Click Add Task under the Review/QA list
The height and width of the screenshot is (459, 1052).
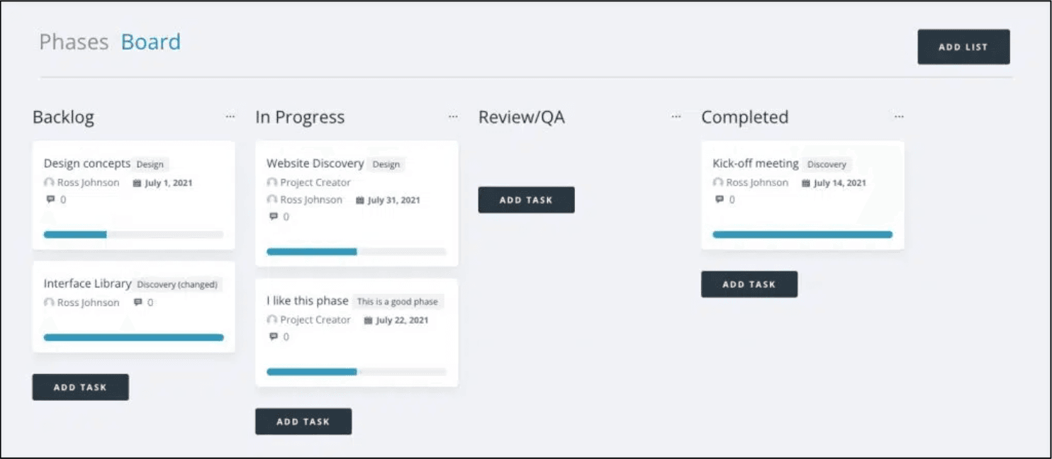[x=526, y=200]
